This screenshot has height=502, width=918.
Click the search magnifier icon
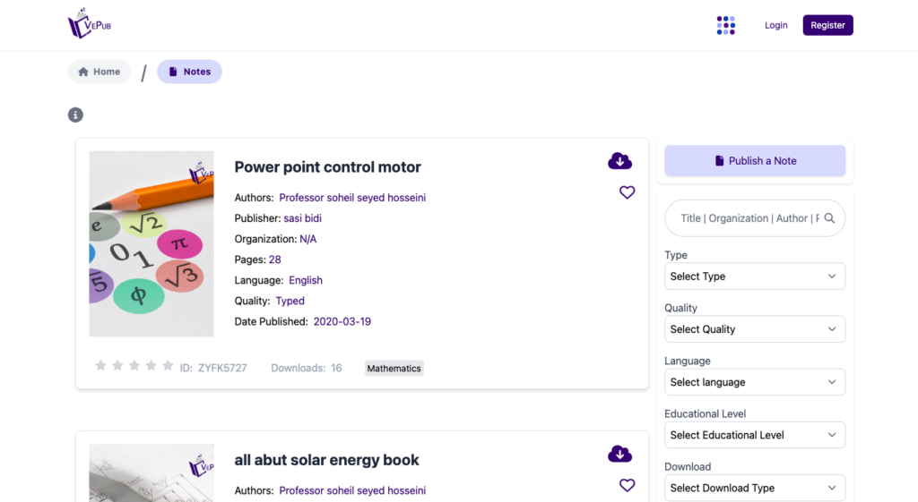[x=829, y=218]
